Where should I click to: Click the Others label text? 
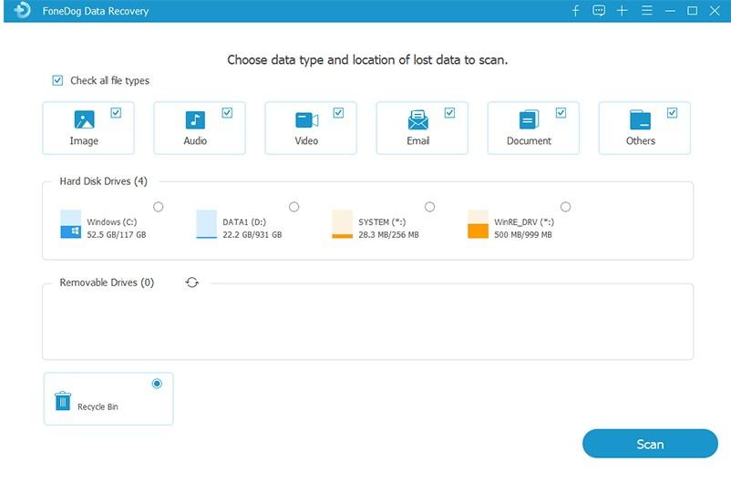point(641,140)
